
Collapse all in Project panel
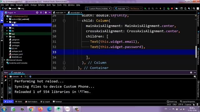41,12
